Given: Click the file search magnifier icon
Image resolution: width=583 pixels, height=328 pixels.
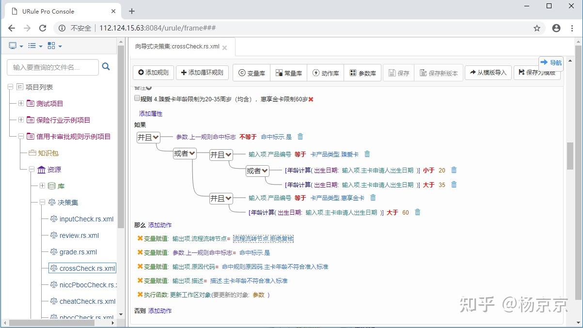Looking at the screenshot, I should [x=106, y=67].
